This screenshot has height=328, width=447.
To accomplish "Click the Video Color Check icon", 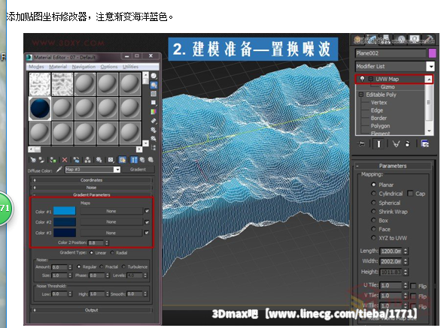I will (x=154, y=112).
